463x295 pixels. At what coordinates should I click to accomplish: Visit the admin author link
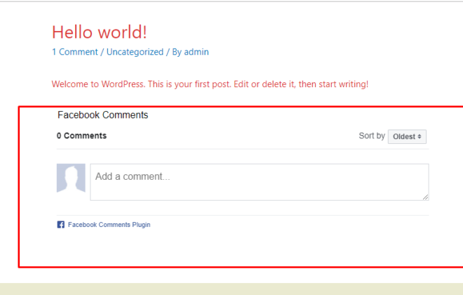point(196,52)
